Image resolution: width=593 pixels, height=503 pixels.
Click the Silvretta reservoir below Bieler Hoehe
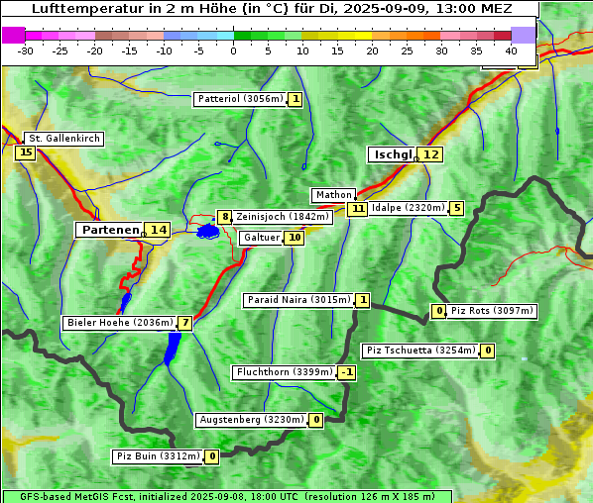pos(173,349)
